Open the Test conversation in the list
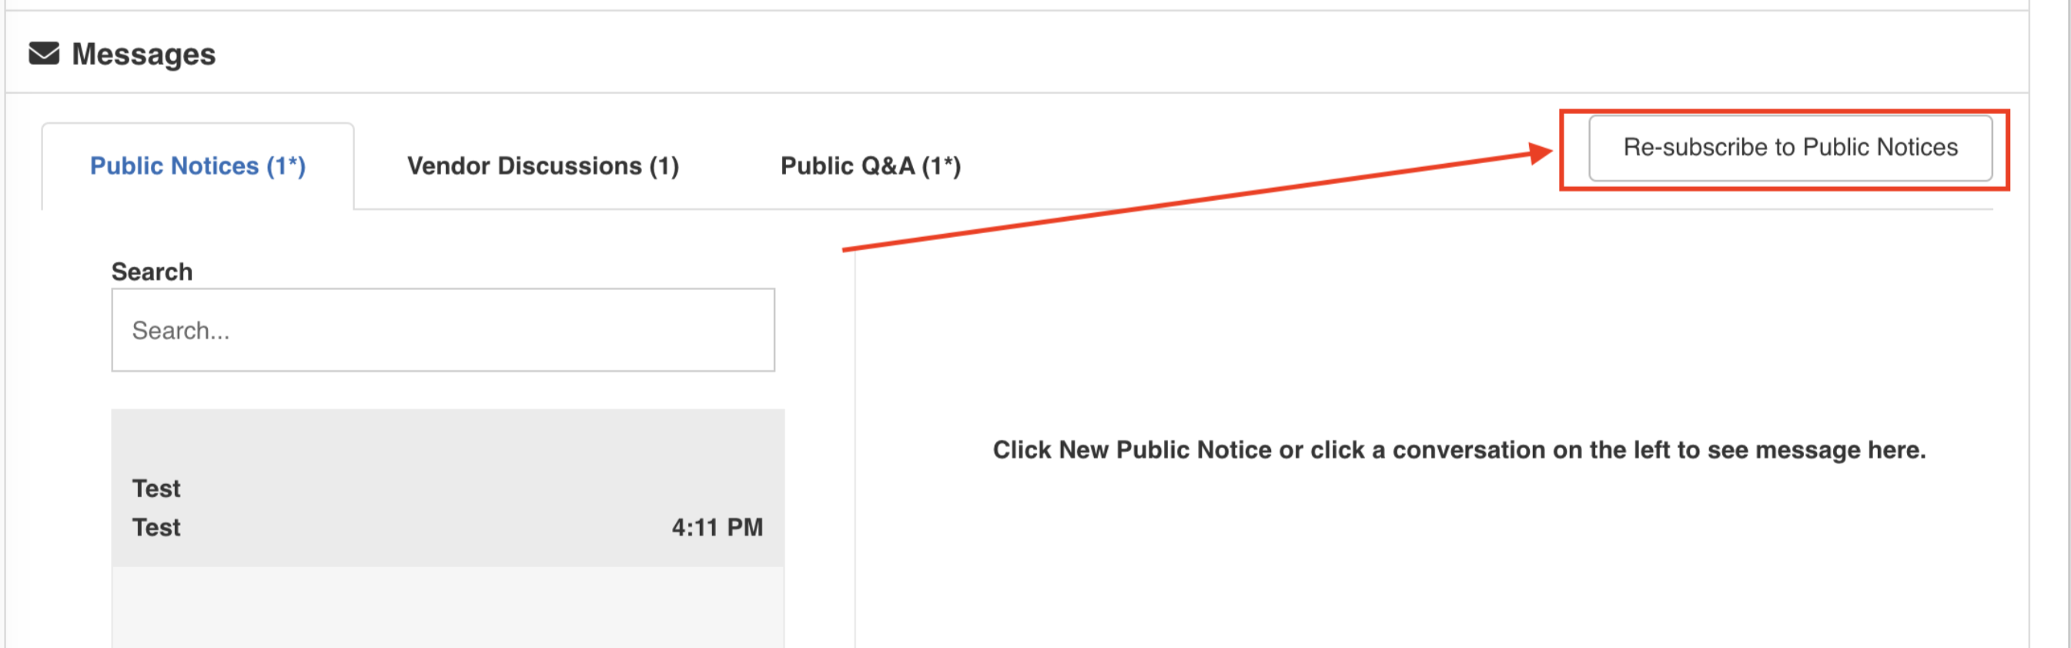 [448, 488]
